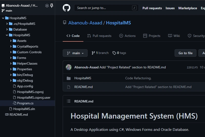Click the GitHub Octocat logo
This screenshot has height=137, width=205.
point(66,8)
